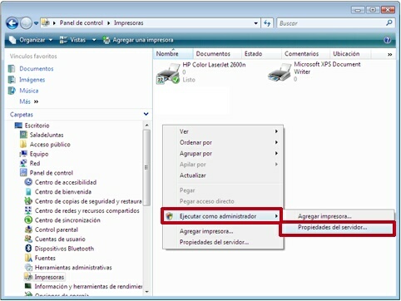The width and height of the screenshot is (401, 301).
Task: Click 'Agregar una impresora' in toolbar
Action: tap(138, 40)
